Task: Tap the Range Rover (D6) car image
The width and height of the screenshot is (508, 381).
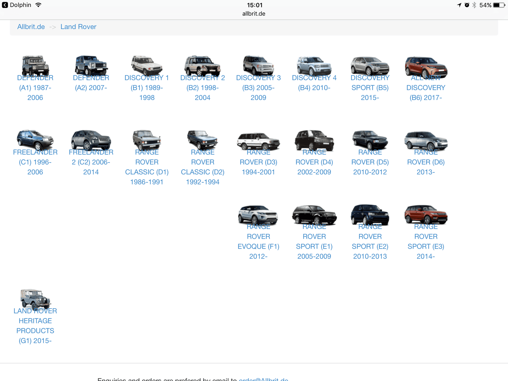Action: click(x=426, y=141)
